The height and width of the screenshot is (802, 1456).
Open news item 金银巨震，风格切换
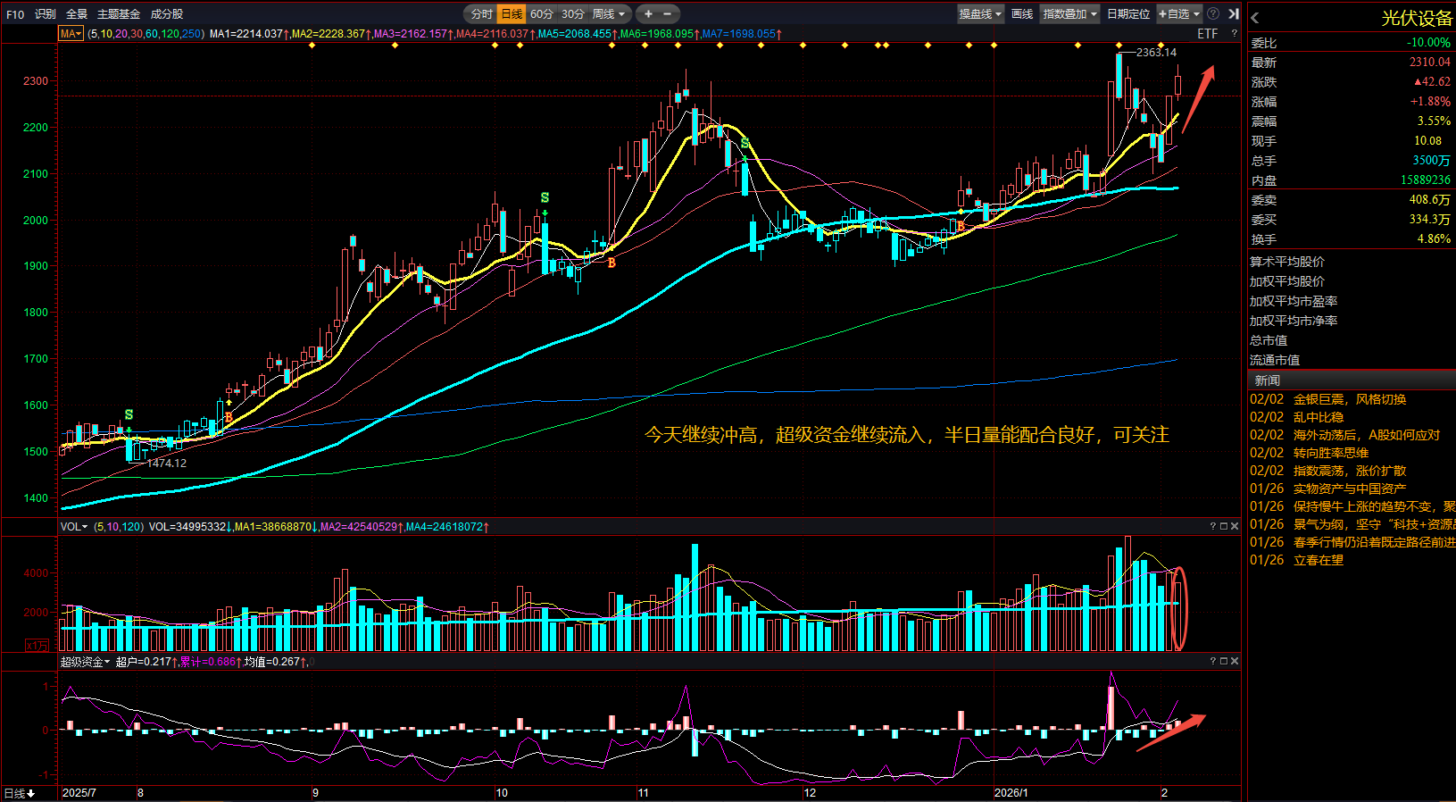click(x=1349, y=399)
